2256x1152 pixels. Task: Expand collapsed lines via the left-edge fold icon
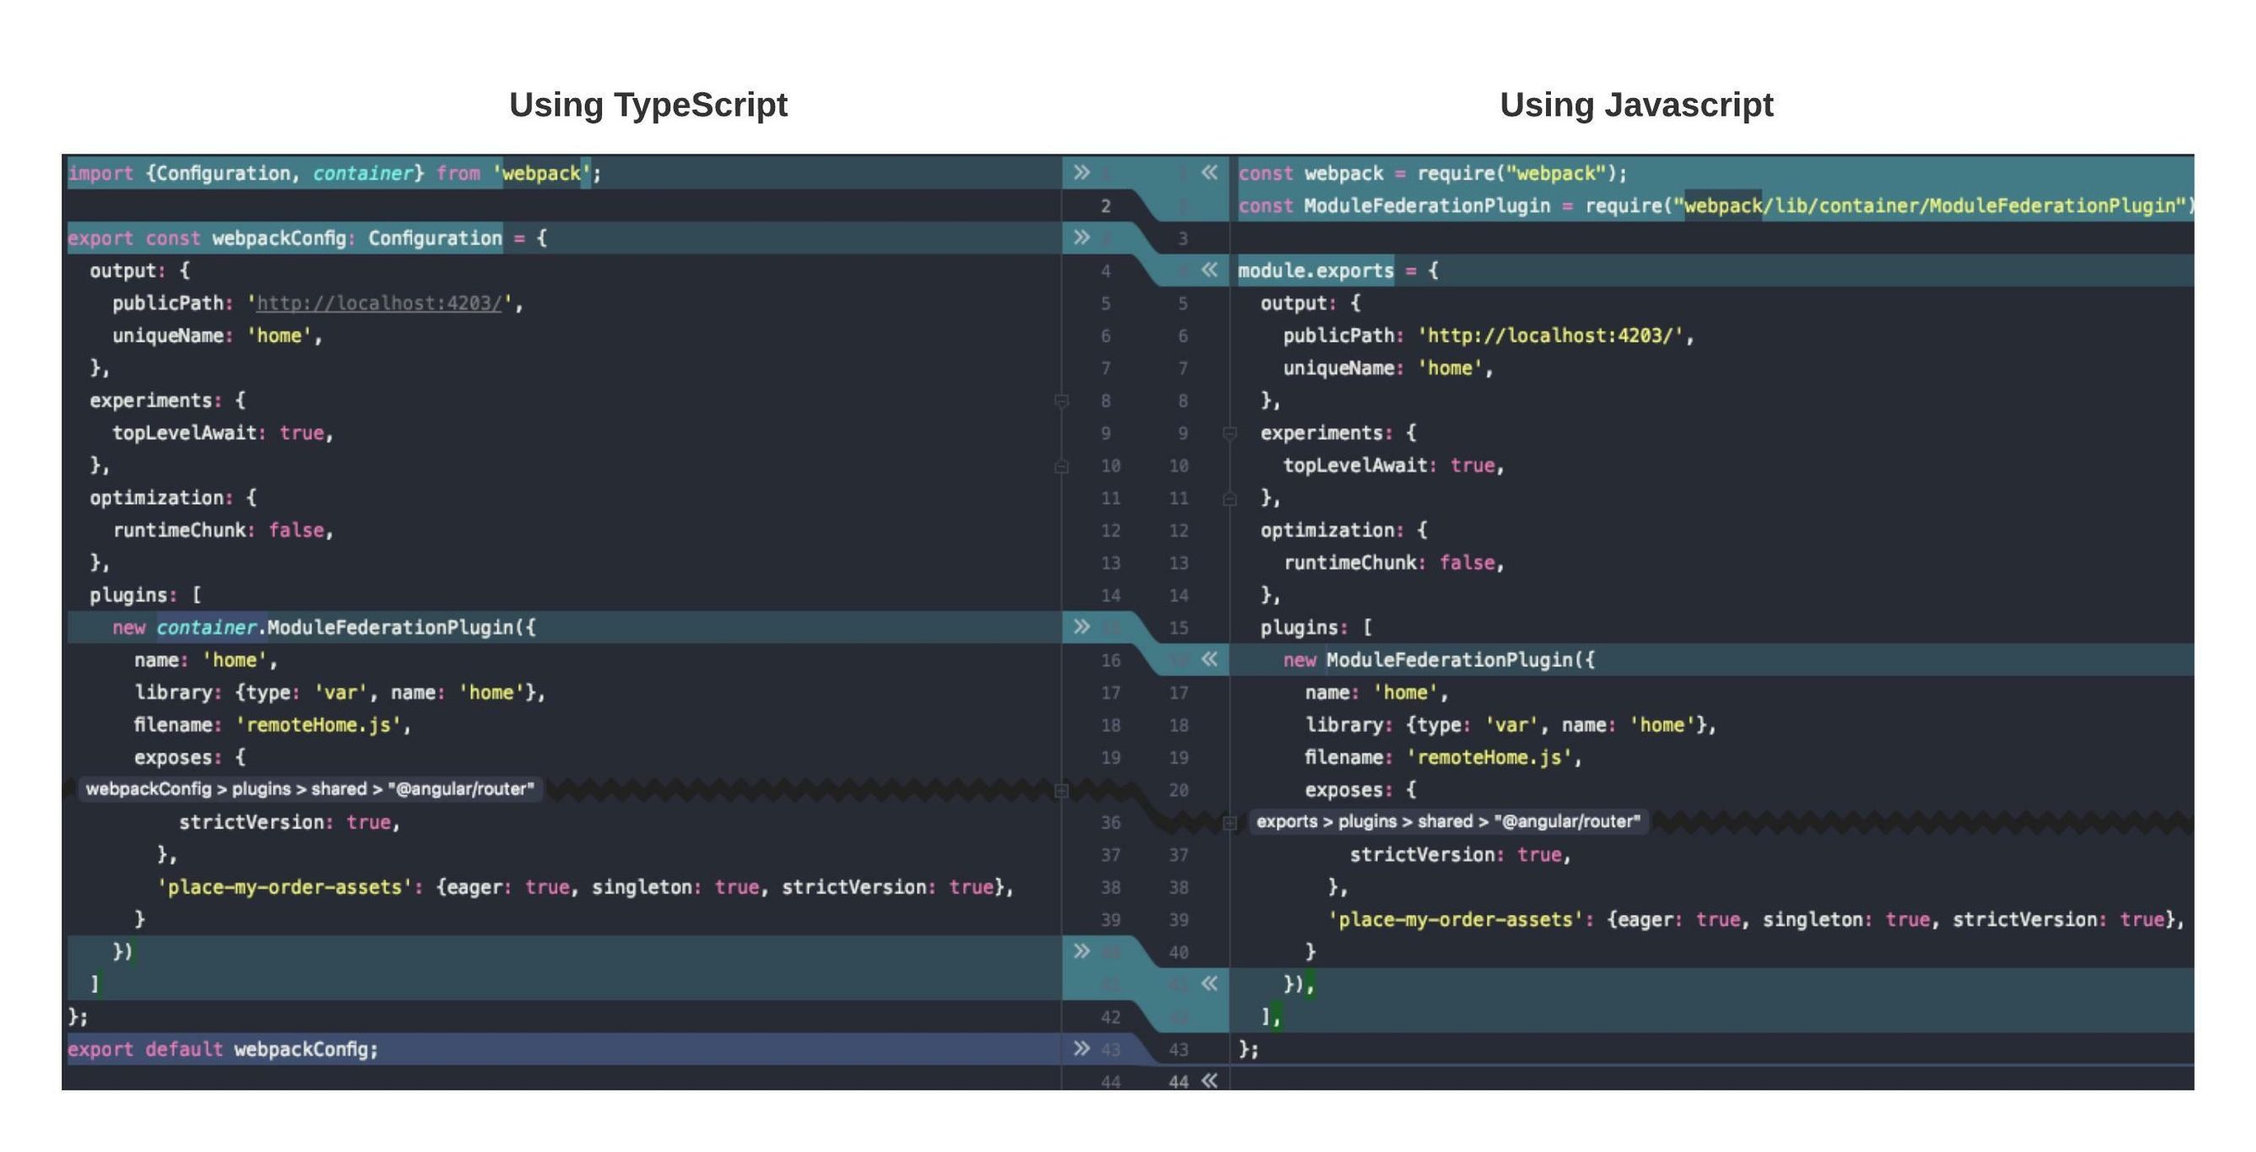pyautogui.click(x=1063, y=792)
